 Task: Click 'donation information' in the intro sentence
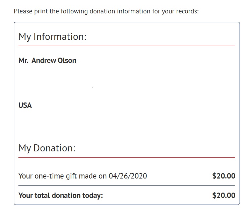pos(120,11)
